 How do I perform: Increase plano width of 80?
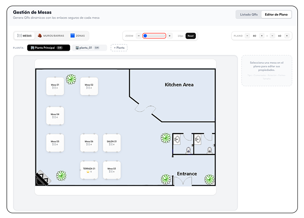click(262, 36)
